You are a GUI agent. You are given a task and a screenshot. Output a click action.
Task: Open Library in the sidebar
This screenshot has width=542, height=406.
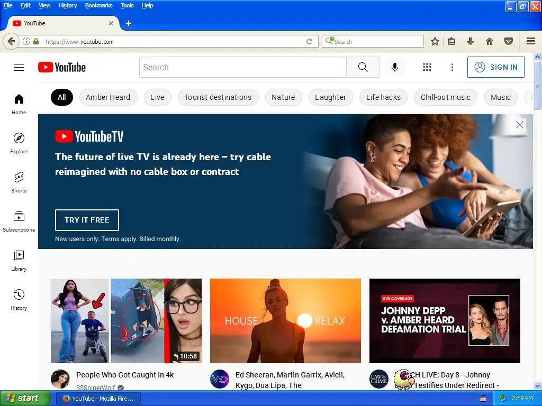(x=19, y=261)
